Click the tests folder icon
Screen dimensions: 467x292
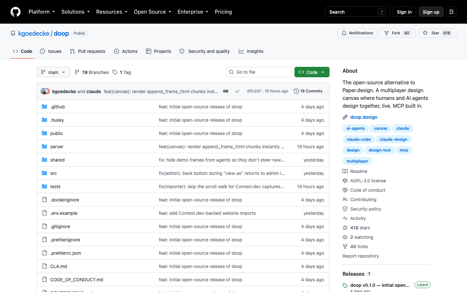[44, 186]
